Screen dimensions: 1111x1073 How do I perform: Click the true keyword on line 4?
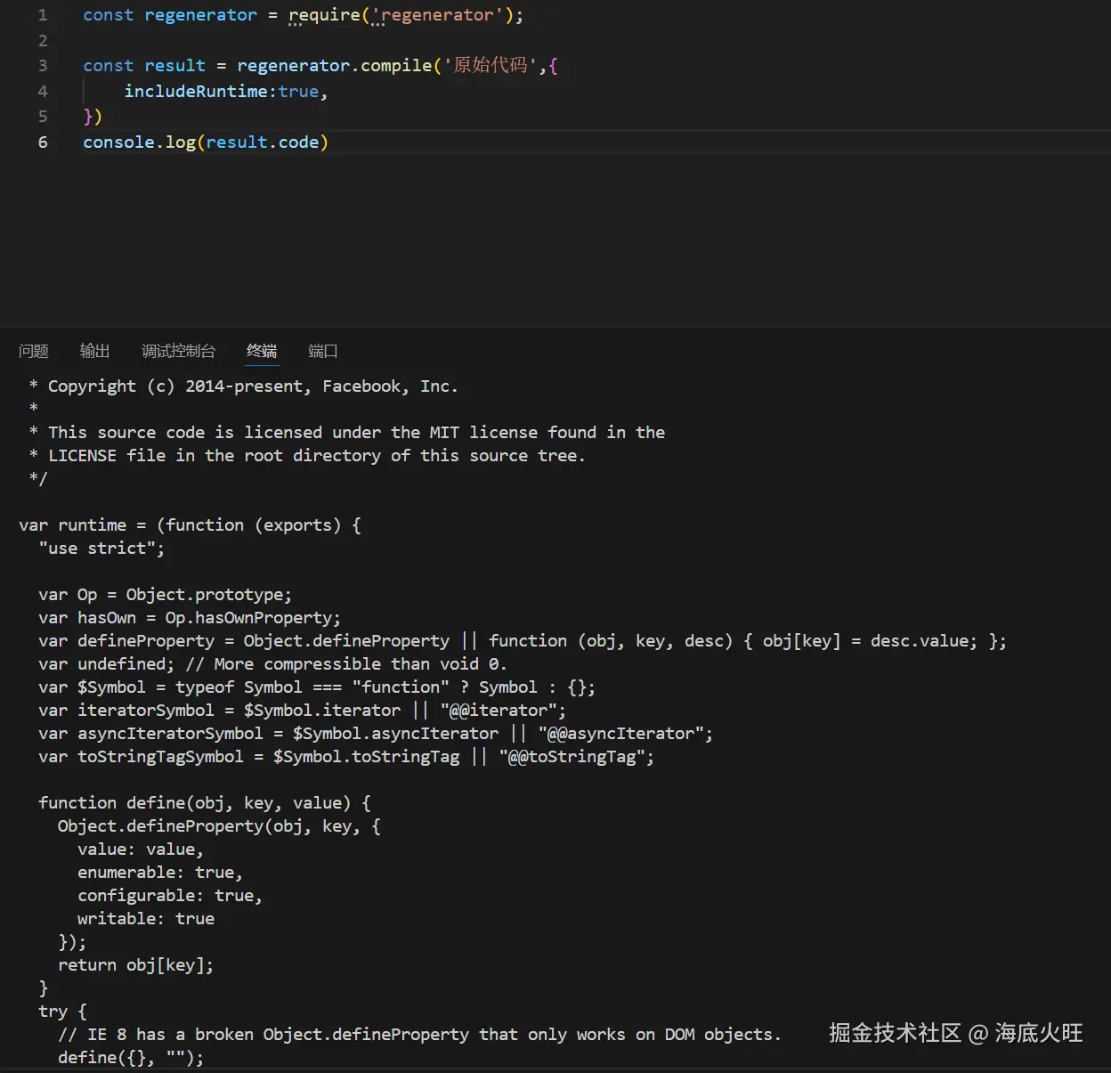298,91
